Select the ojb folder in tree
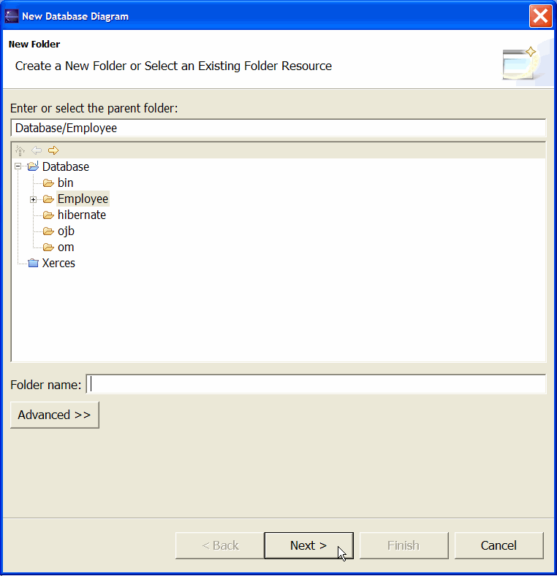This screenshot has width=557, height=576. coord(66,231)
